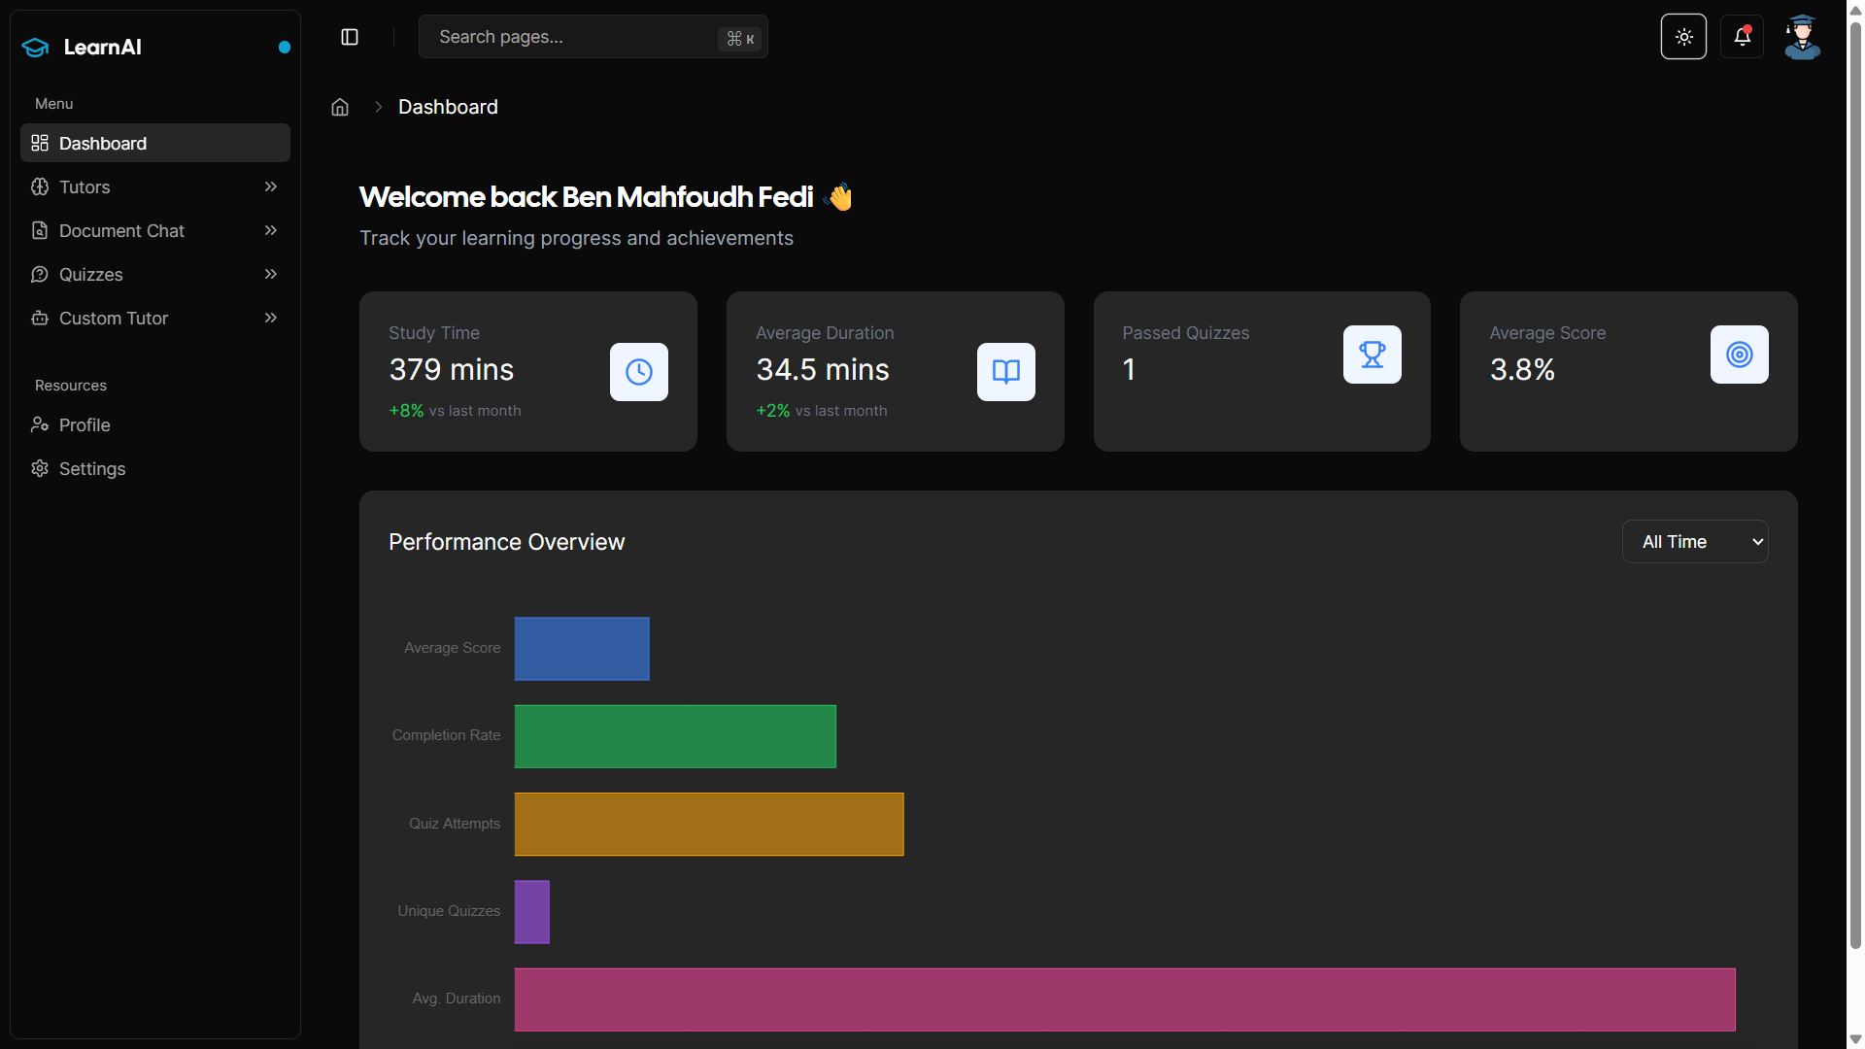Select Dashboard in the sidebar menu
The width and height of the screenshot is (1865, 1049).
[103, 144]
